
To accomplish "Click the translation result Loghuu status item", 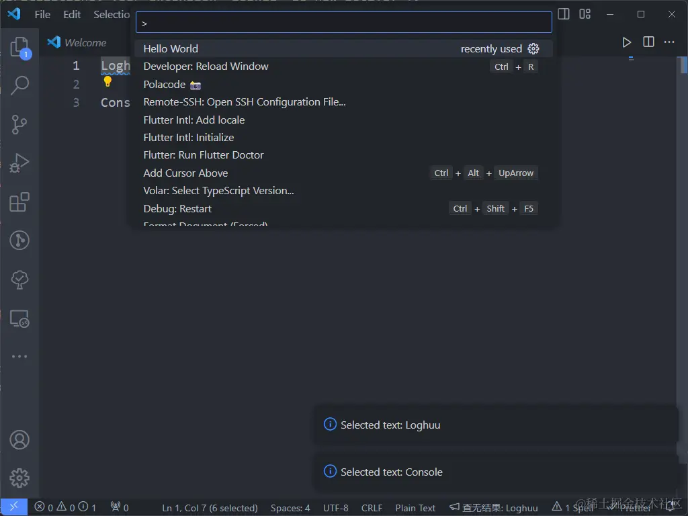I will point(494,508).
